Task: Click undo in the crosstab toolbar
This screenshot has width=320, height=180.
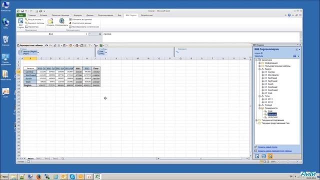Action: [x=46, y=45]
